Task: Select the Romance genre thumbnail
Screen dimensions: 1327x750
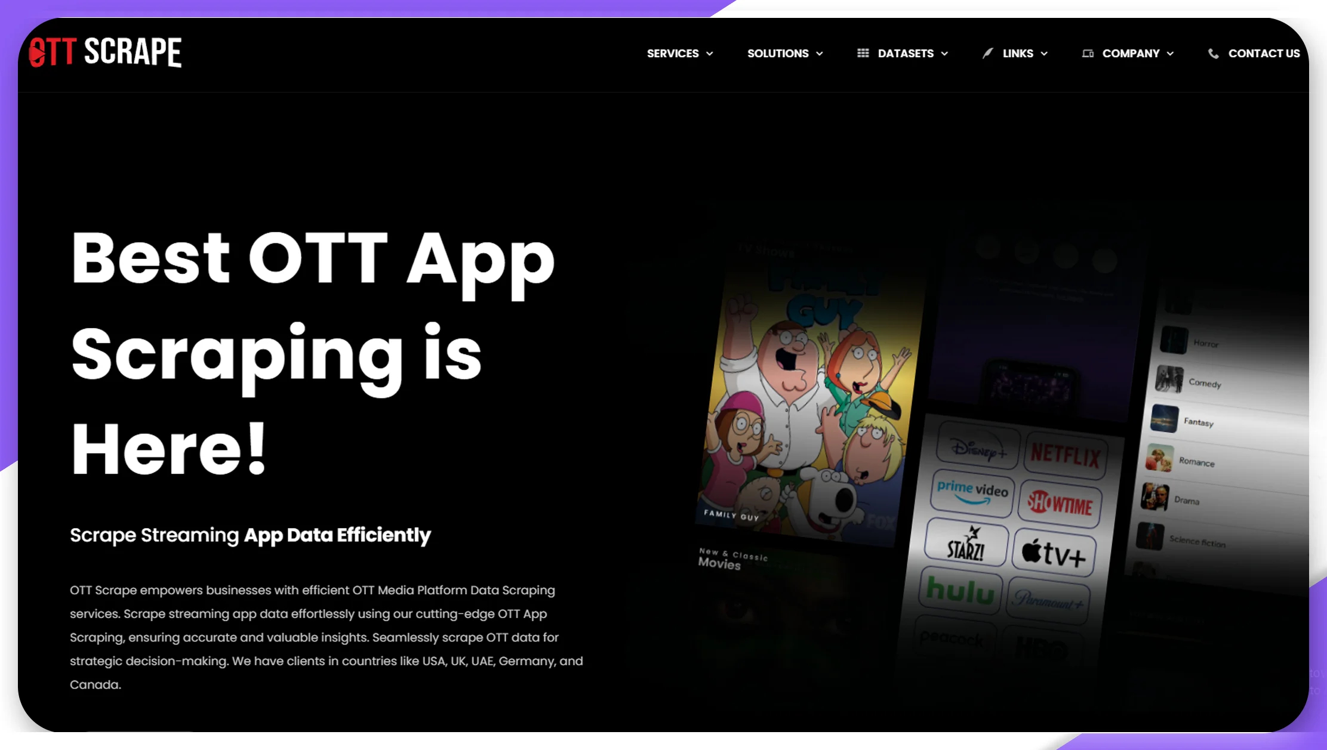Action: coord(1160,458)
